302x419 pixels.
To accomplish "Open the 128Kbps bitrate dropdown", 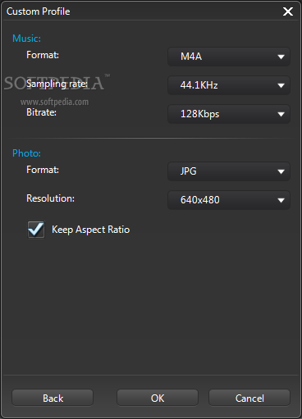I will tap(229, 114).
